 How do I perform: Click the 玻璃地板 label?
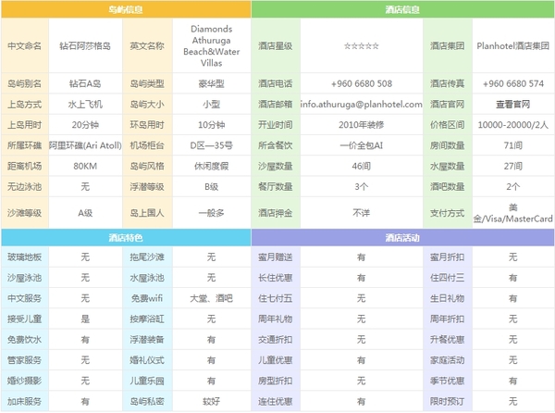24,257
